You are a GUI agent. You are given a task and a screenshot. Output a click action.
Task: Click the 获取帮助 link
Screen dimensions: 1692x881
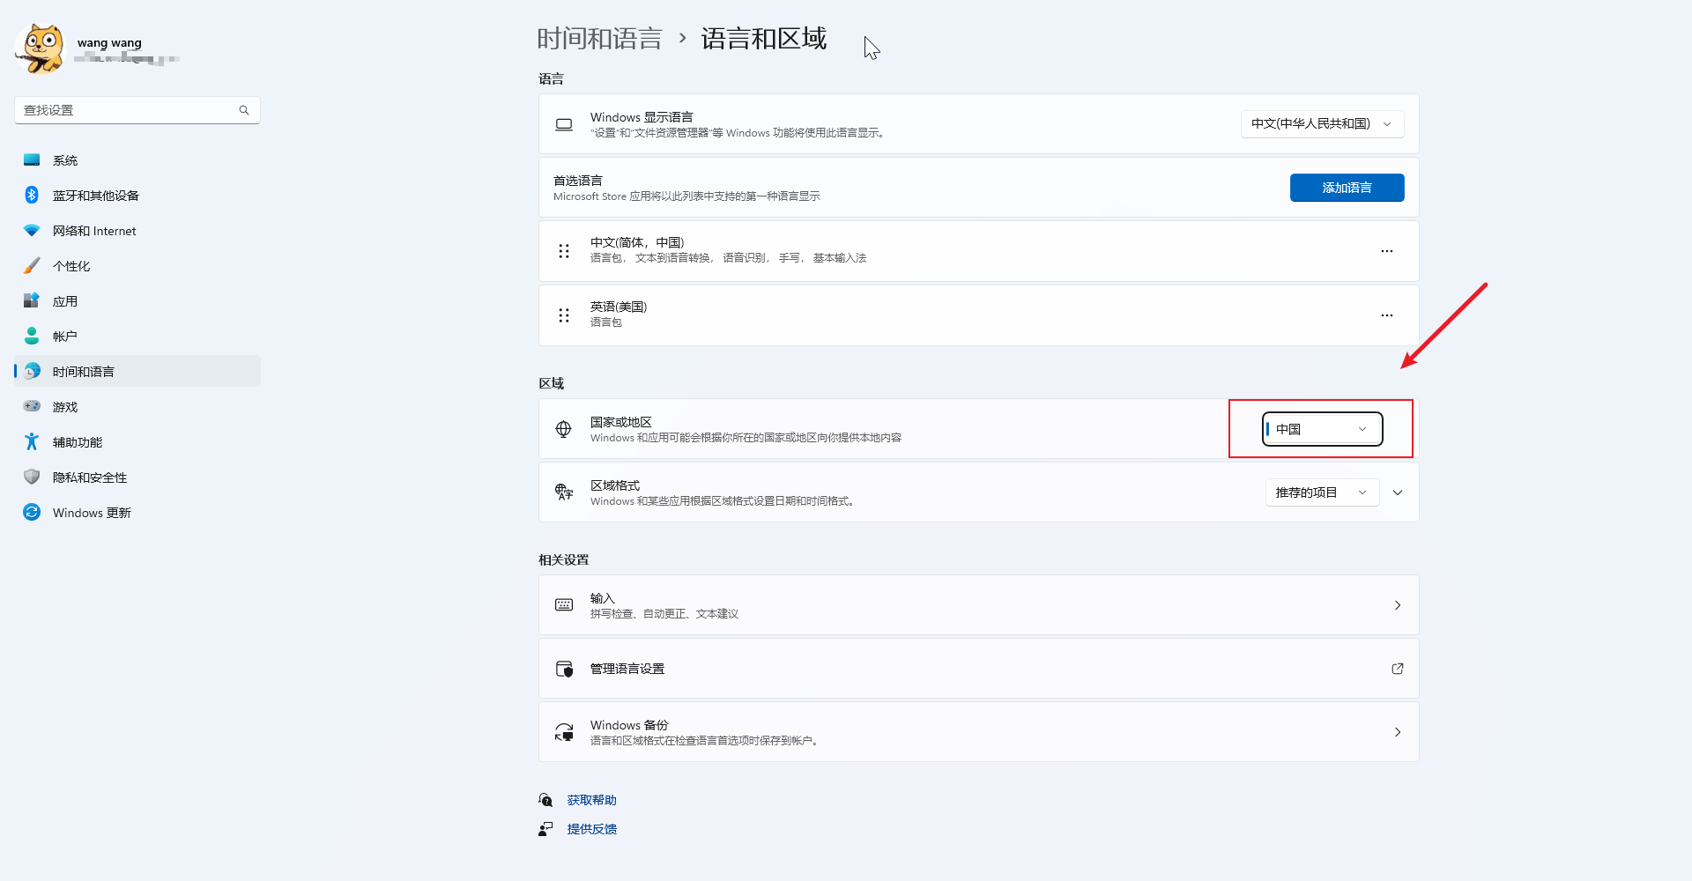pyautogui.click(x=591, y=800)
